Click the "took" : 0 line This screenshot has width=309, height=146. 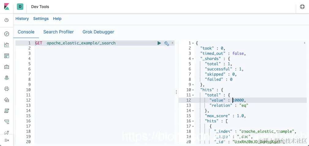tap(213, 48)
